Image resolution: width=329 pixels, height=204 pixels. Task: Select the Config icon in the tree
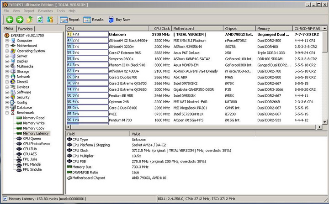pyautogui.click(x=13, y=102)
